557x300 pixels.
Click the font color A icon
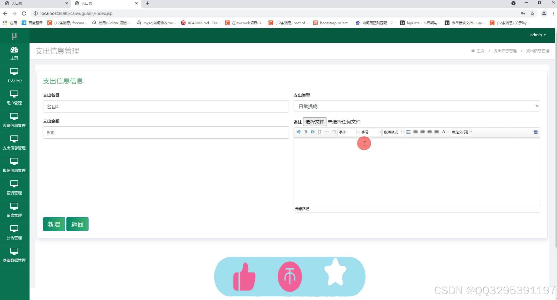pyautogui.click(x=443, y=132)
